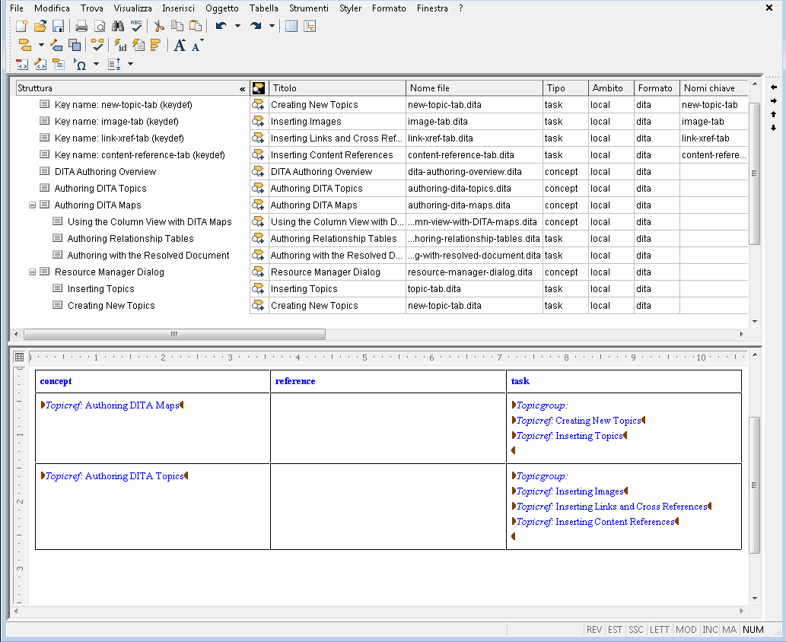
Task: Collapse the Authoring DITA Maps tree node
Action: point(32,205)
